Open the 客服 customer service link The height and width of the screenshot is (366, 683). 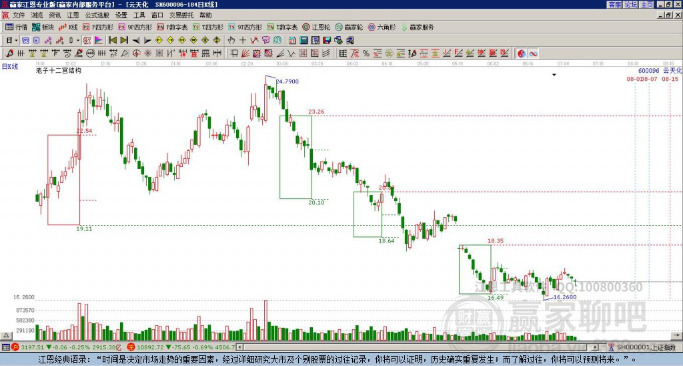[614, 5]
